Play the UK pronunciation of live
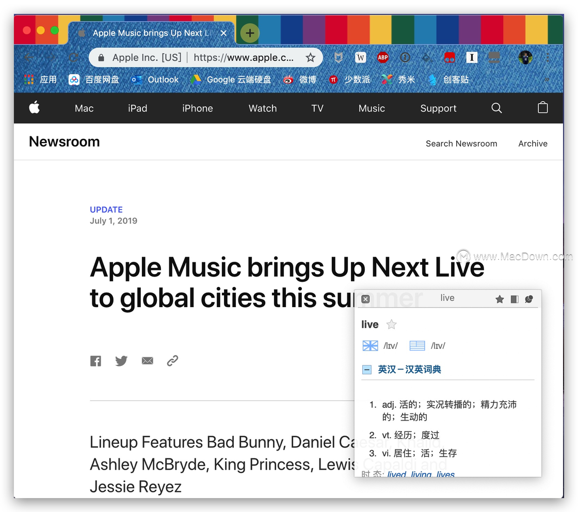 click(370, 346)
